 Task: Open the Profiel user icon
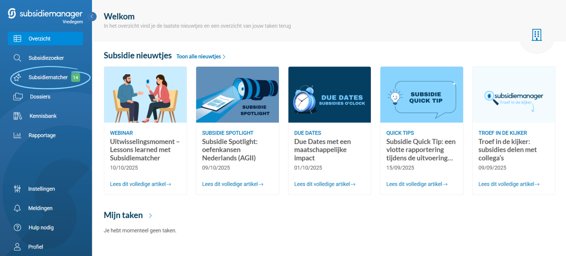pyautogui.click(x=17, y=247)
